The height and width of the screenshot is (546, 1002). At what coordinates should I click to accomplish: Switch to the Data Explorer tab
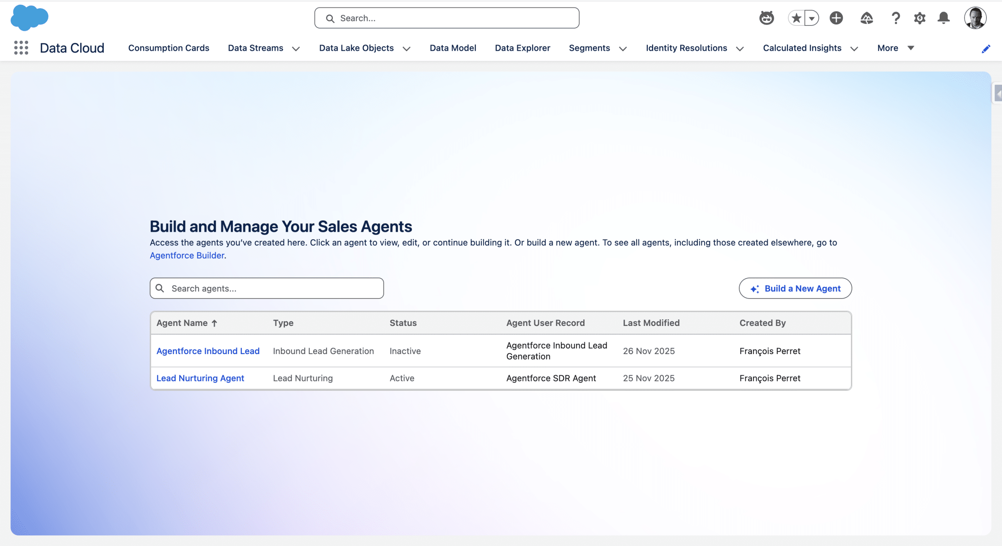point(522,48)
